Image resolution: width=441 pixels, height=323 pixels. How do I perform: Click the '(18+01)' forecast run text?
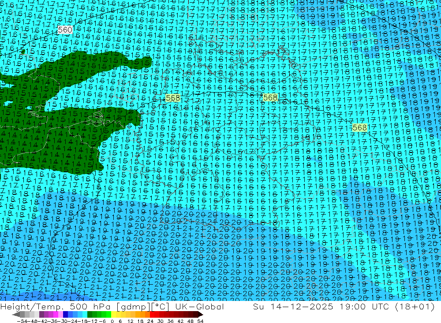pyautogui.click(x=415, y=306)
